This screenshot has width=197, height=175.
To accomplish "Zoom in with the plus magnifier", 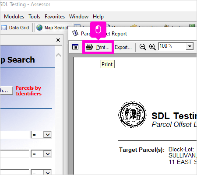I will (152, 47).
